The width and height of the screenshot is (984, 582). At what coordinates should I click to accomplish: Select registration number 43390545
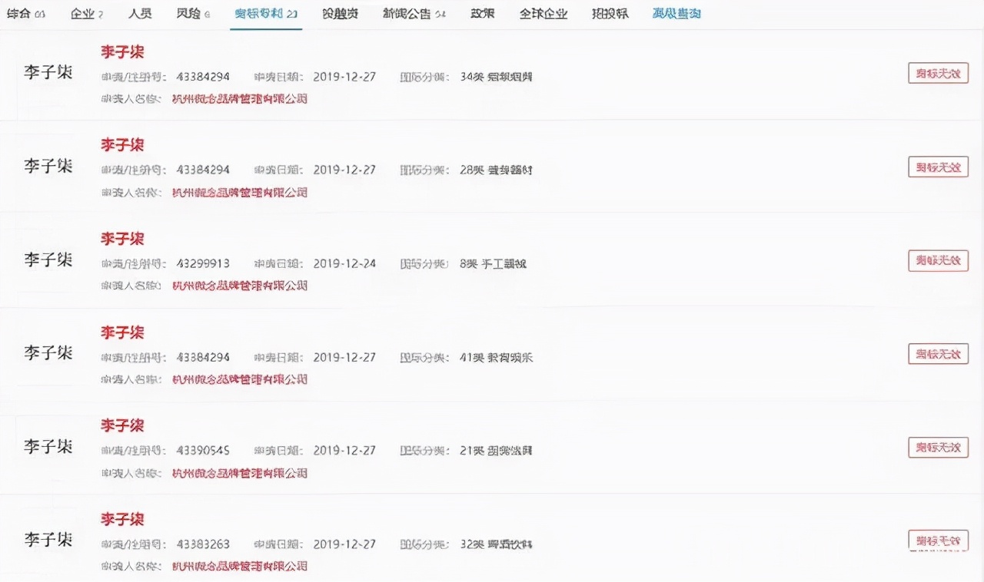[x=203, y=451]
